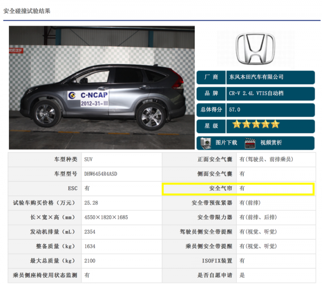
Task: Click the CR-V crash test photo
Action: tap(102, 88)
